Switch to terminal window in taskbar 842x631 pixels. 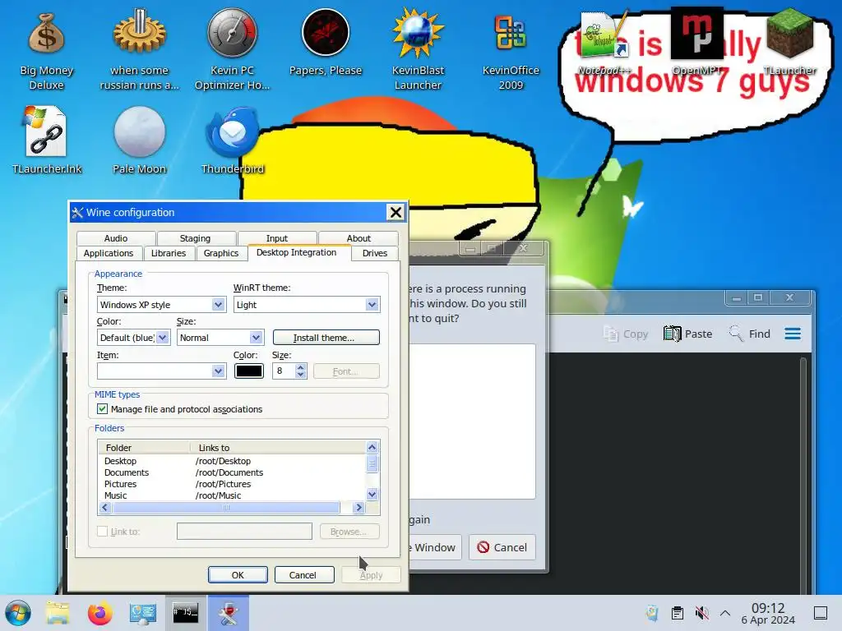[x=185, y=613]
